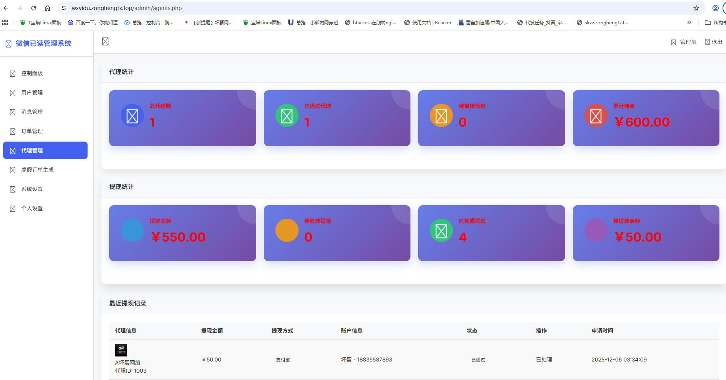Bookmark this page using the star icon

(696, 8)
